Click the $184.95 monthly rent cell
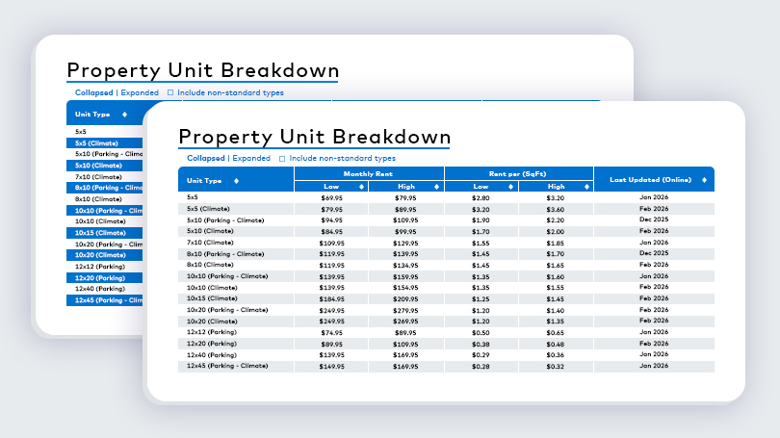 pos(332,299)
